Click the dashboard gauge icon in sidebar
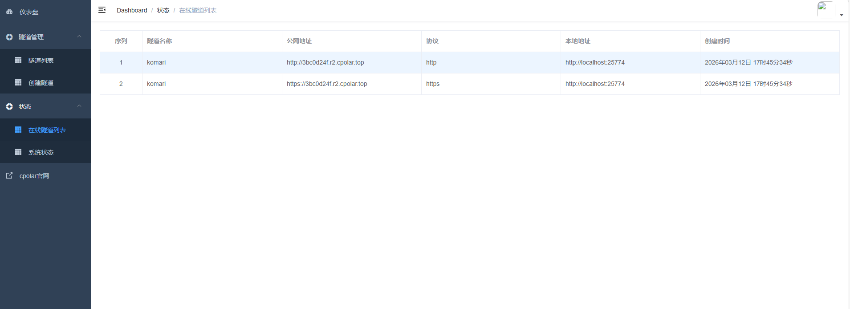Viewport: 850px width, 309px height. click(x=9, y=12)
